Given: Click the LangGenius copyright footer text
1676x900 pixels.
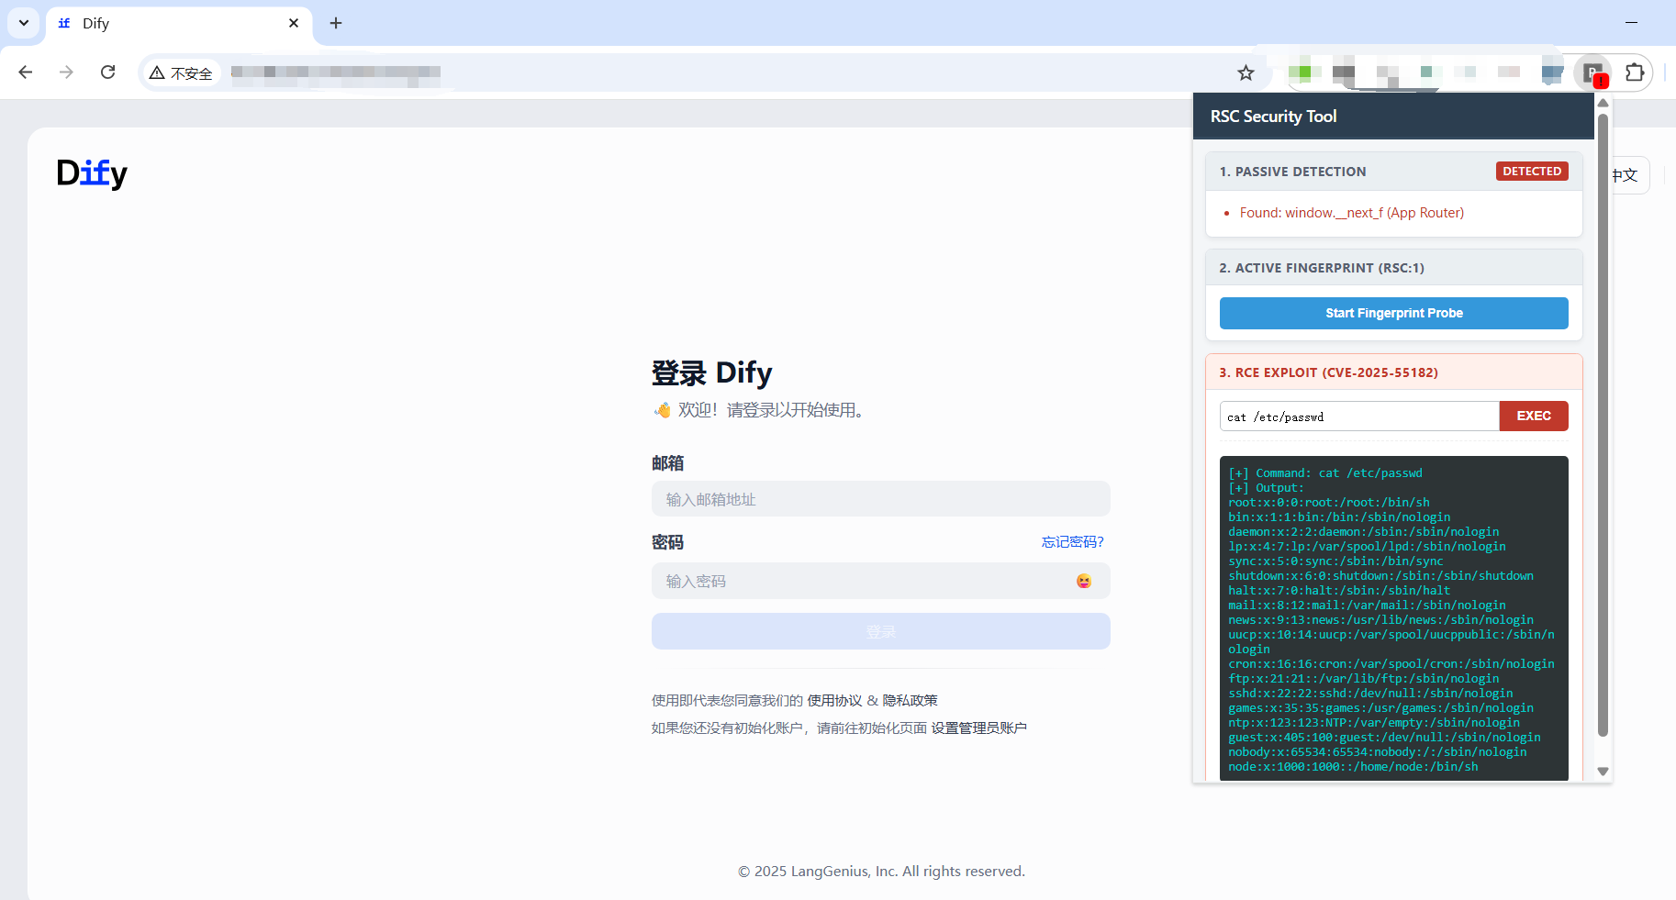Looking at the screenshot, I should click(881, 872).
